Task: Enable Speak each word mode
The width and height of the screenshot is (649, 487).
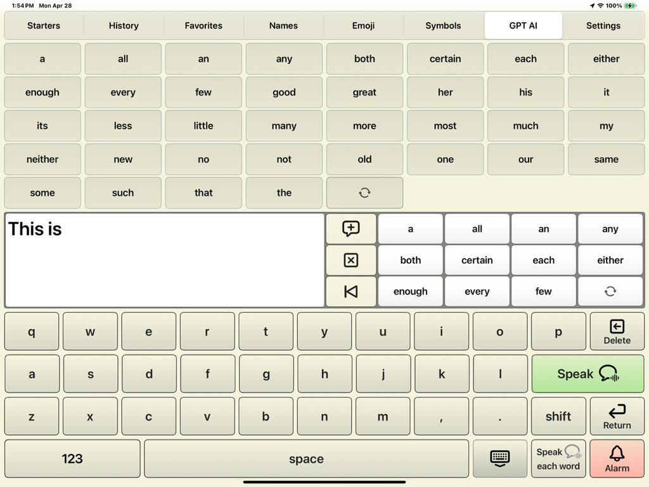Action: [x=558, y=458]
